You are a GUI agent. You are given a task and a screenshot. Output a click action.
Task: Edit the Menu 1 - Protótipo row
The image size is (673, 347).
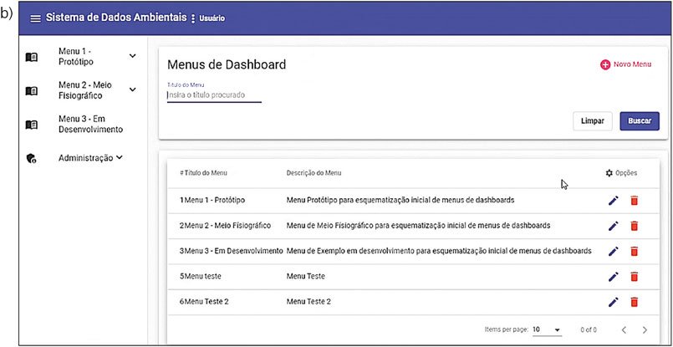(613, 201)
